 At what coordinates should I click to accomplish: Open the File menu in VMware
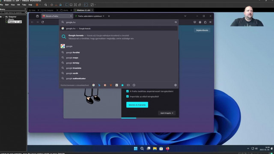coord(2,5)
